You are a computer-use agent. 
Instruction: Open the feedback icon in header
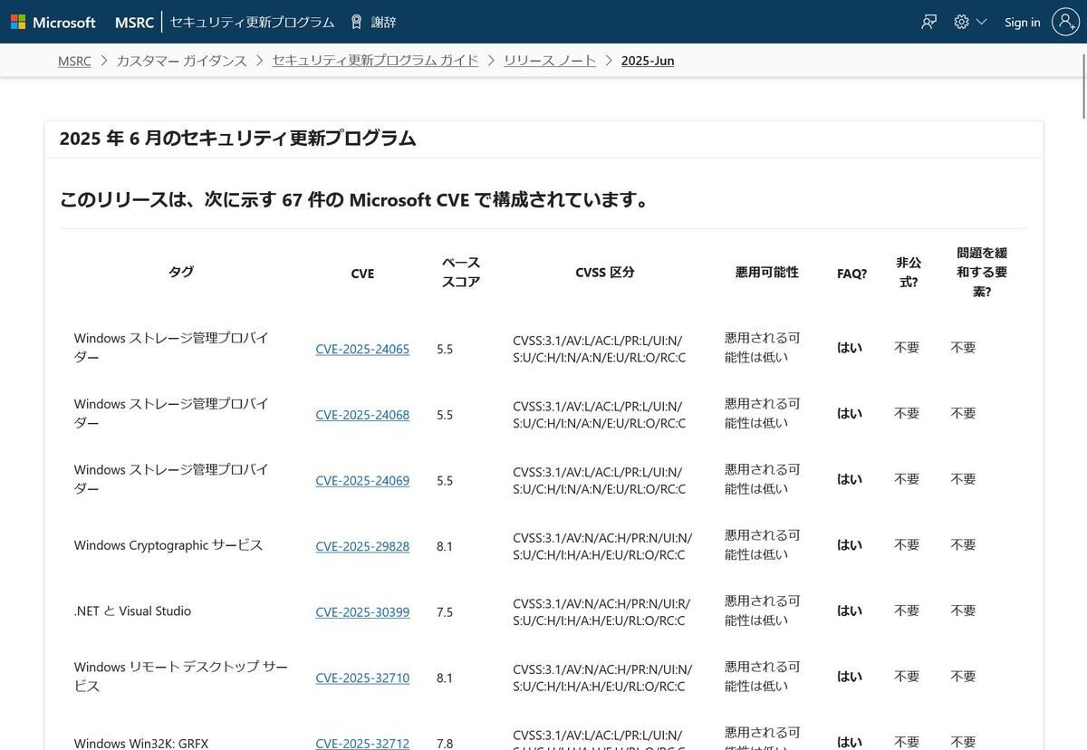928,22
